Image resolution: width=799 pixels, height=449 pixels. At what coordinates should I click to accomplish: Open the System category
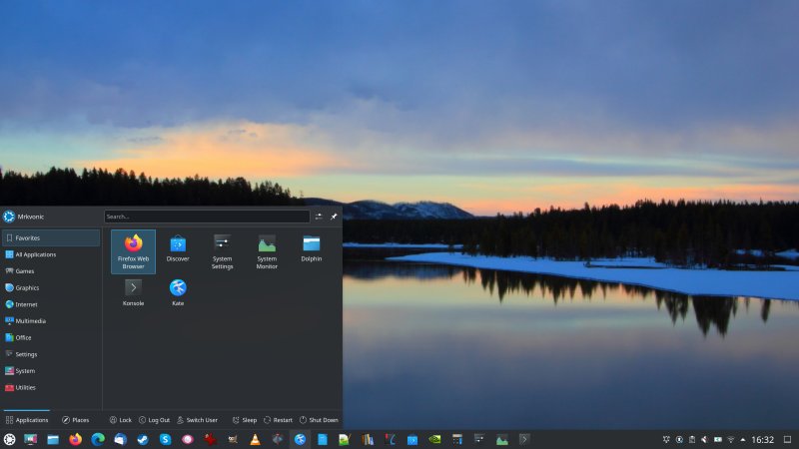point(51,370)
